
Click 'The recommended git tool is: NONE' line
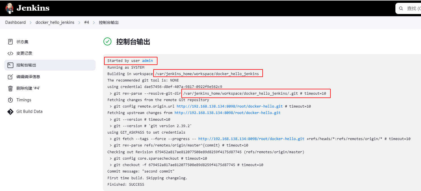pos(143,80)
